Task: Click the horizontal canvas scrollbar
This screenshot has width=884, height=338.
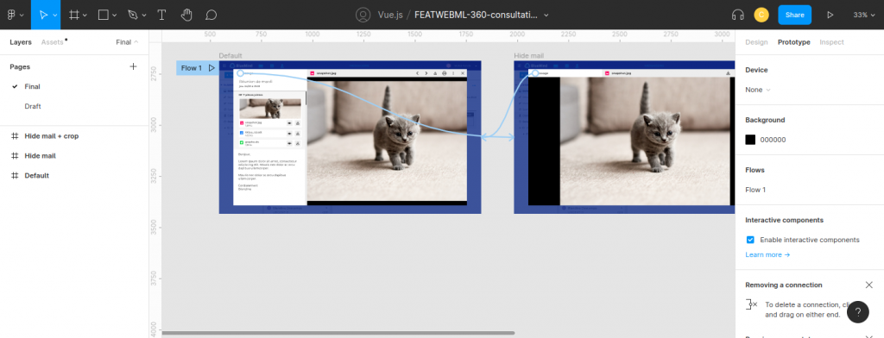Action: 338,333
